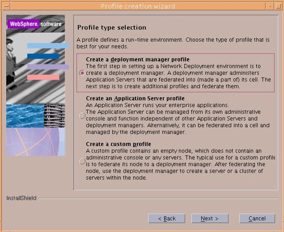This screenshot has height=232, width=284.
Task: Click the InstallShield label
Action: pos(21,198)
